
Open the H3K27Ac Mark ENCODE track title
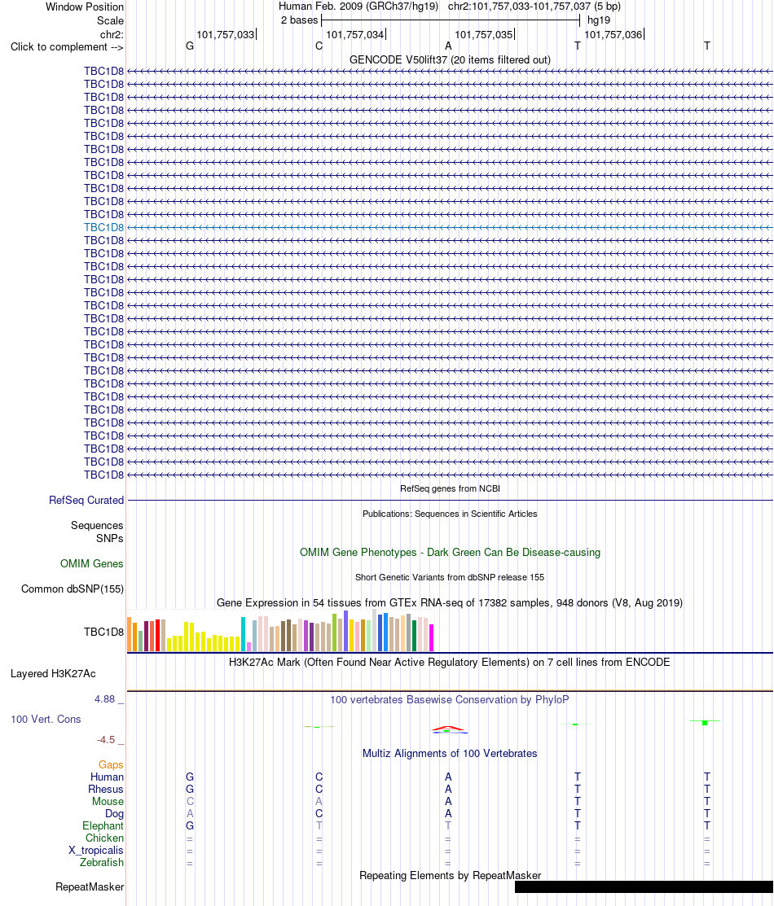(x=450, y=662)
